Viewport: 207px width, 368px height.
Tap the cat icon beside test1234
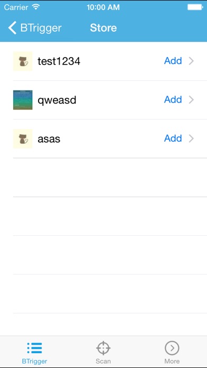23,61
